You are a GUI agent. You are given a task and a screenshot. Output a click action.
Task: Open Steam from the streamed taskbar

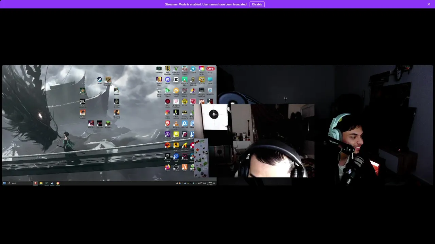(x=52, y=183)
